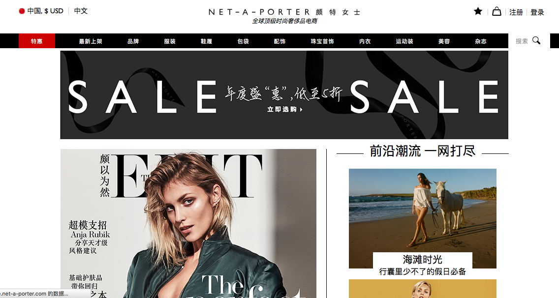This screenshot has width=559, height=298.
Task: Open the 海滩时光 beach photo thumbnail
Action: 423,218
